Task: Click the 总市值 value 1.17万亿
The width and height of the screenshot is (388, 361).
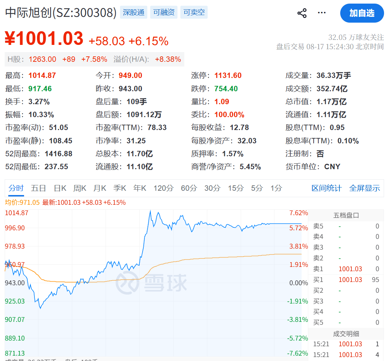Action: coord(331,102)
